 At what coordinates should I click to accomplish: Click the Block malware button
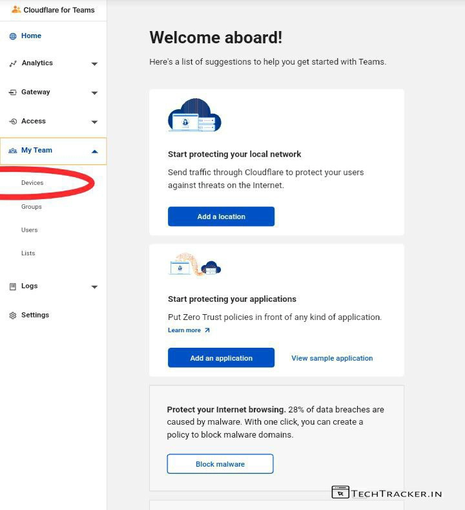tap(220, 464)
